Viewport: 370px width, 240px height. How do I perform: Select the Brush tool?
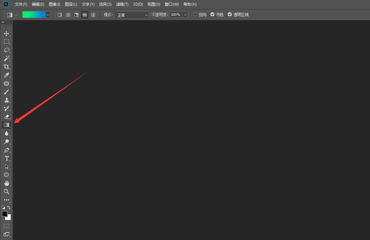point(6,92)
